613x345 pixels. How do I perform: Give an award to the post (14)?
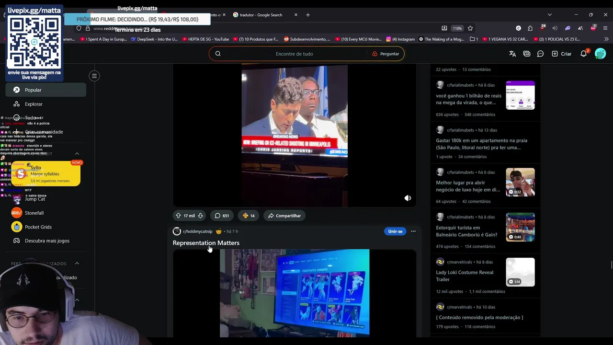pyautogui.click(x=249, y=216)
